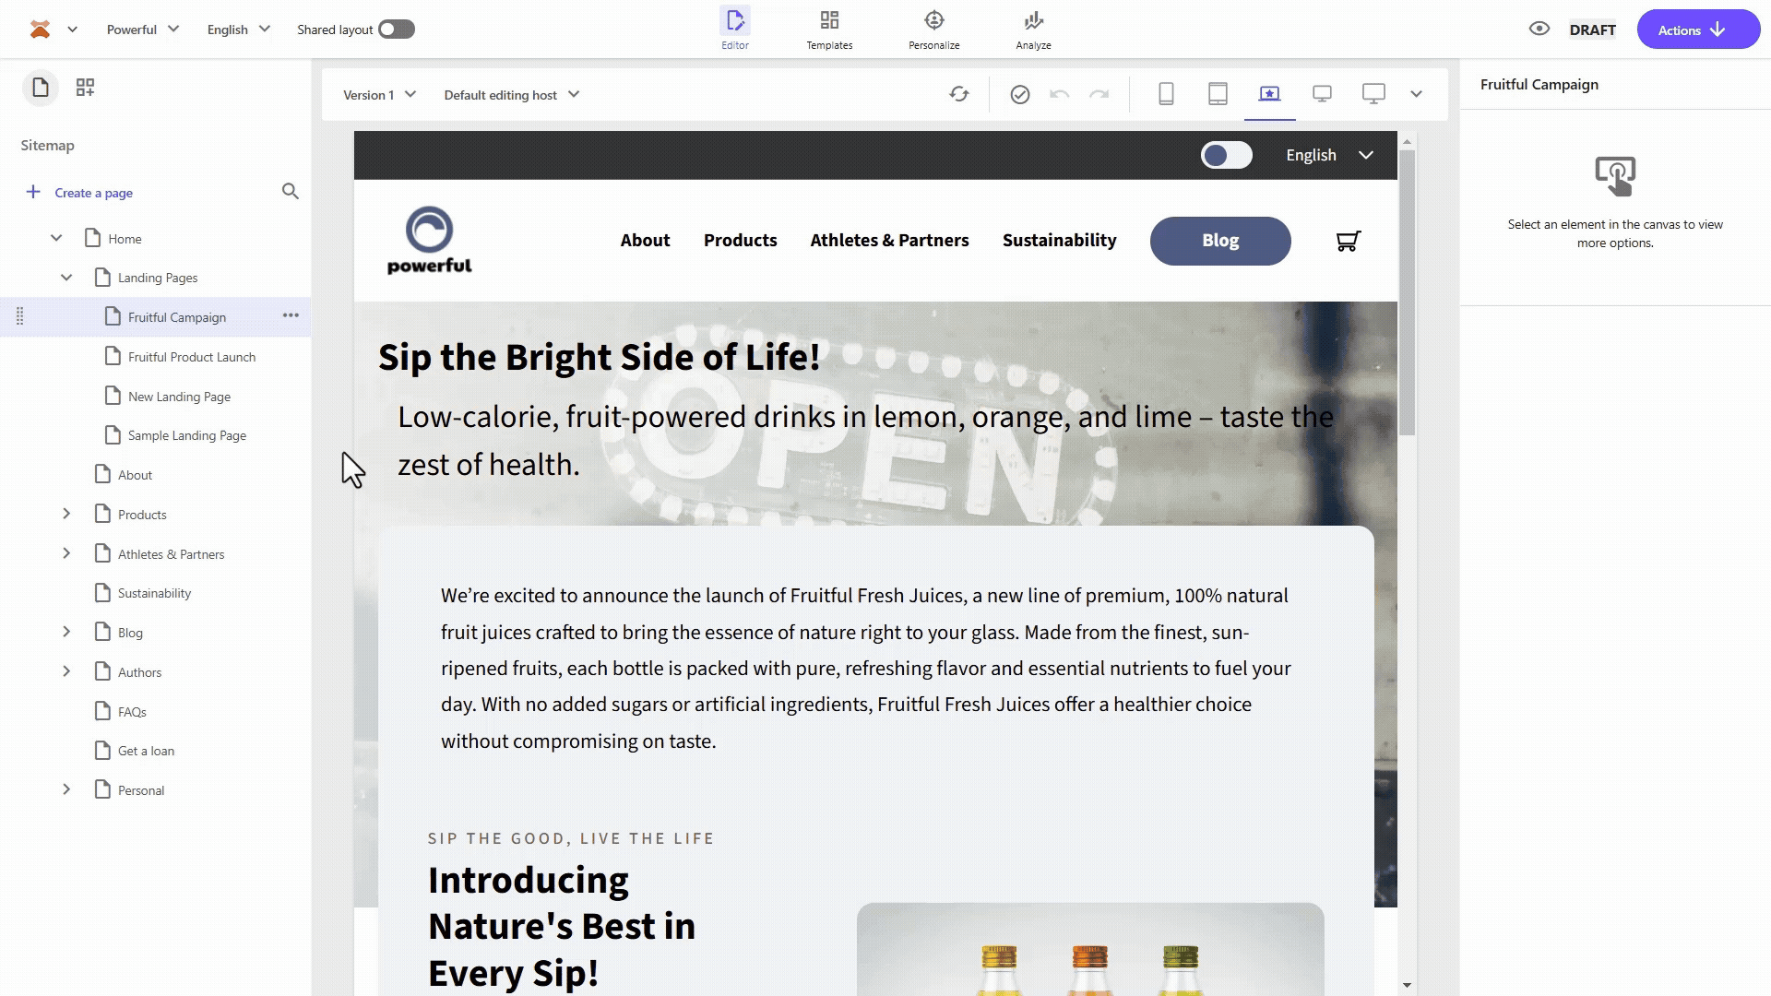The height and width of the screenshot is (996, 1771).
Task: Click the canvas vertical scrollbar thumb
Action: coord(1407,292)
